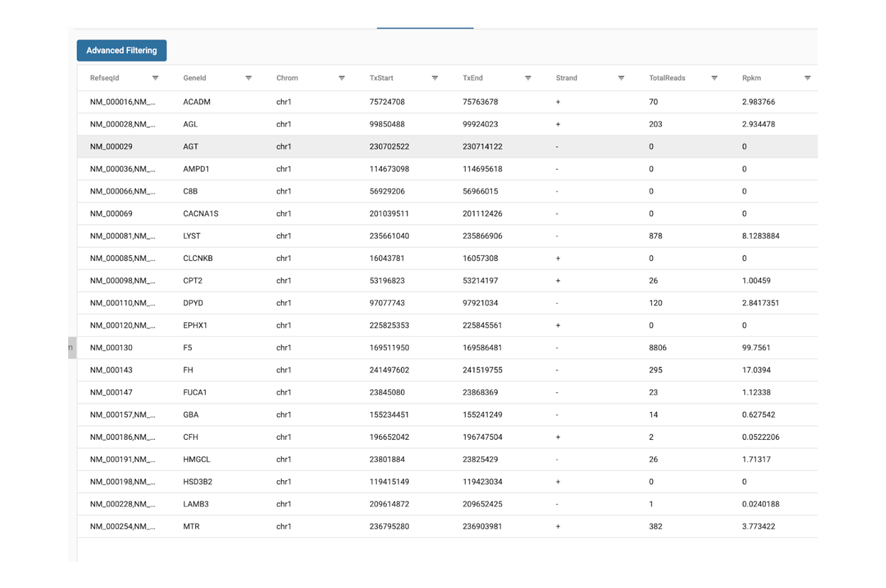
Task: Open the RefseqId column filter icon
Action: pyautogui.click(x=155, y=78)
